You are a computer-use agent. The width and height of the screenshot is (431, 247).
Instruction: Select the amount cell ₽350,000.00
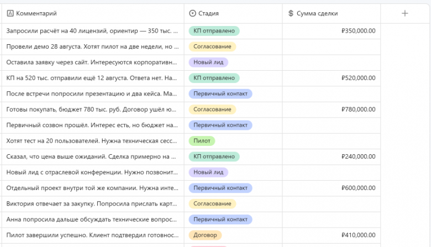coord(331,31)
